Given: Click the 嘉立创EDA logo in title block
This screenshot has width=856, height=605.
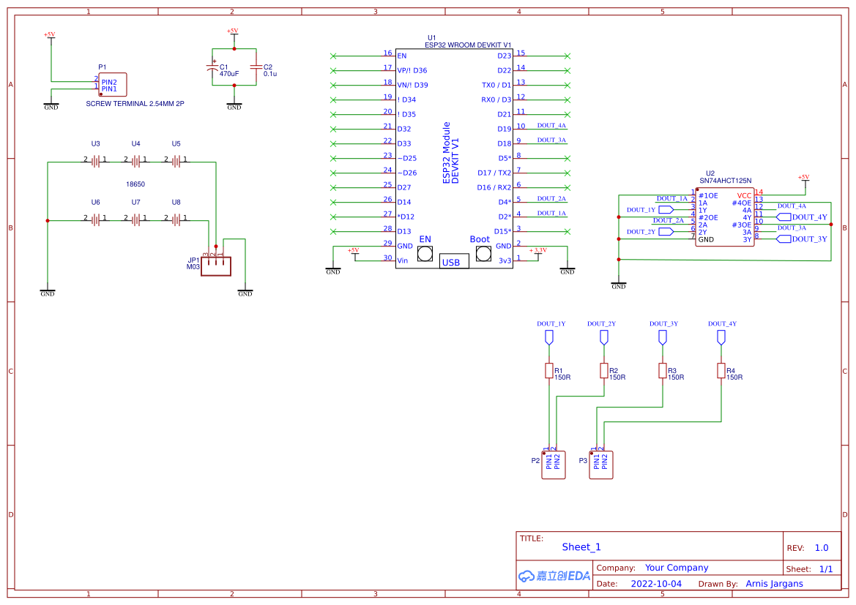Looking at the screenshot, I should (x=553, y=576).
